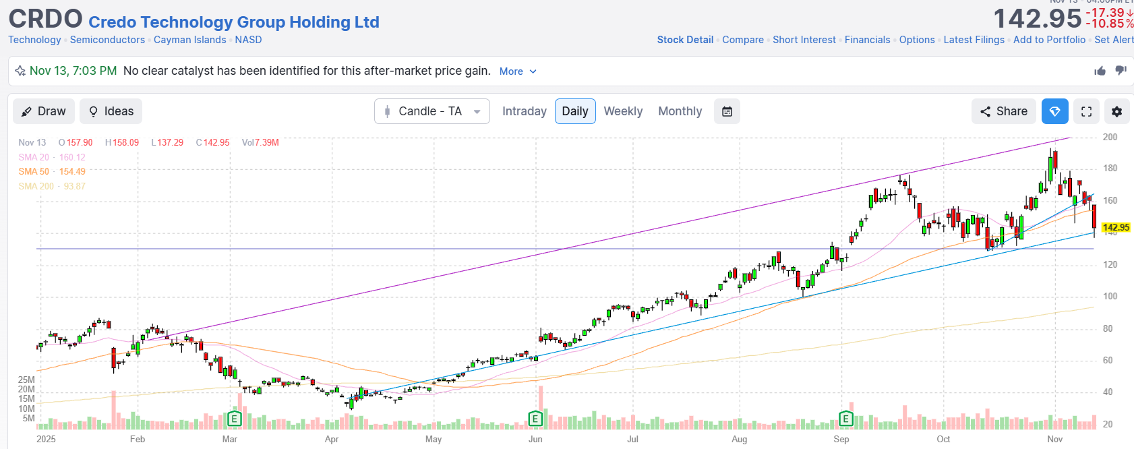This screenshot has width=1134, height=449.
Task: Open the Latest Filings link
Action: pos(974,40)
